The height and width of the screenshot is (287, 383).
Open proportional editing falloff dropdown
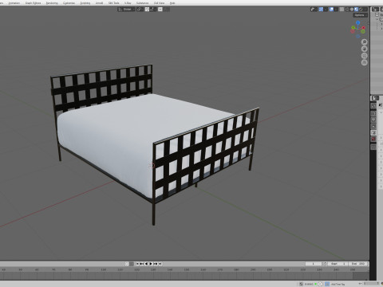(166, 10)
